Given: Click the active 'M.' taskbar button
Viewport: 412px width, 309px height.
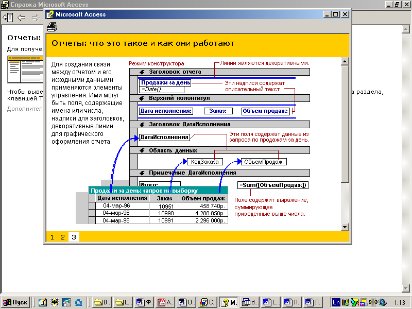Looking at the screenshot, I should click(229, 302).
